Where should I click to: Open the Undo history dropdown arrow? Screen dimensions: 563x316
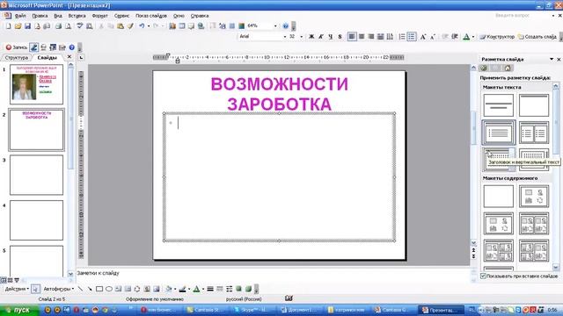coord(149,26)
